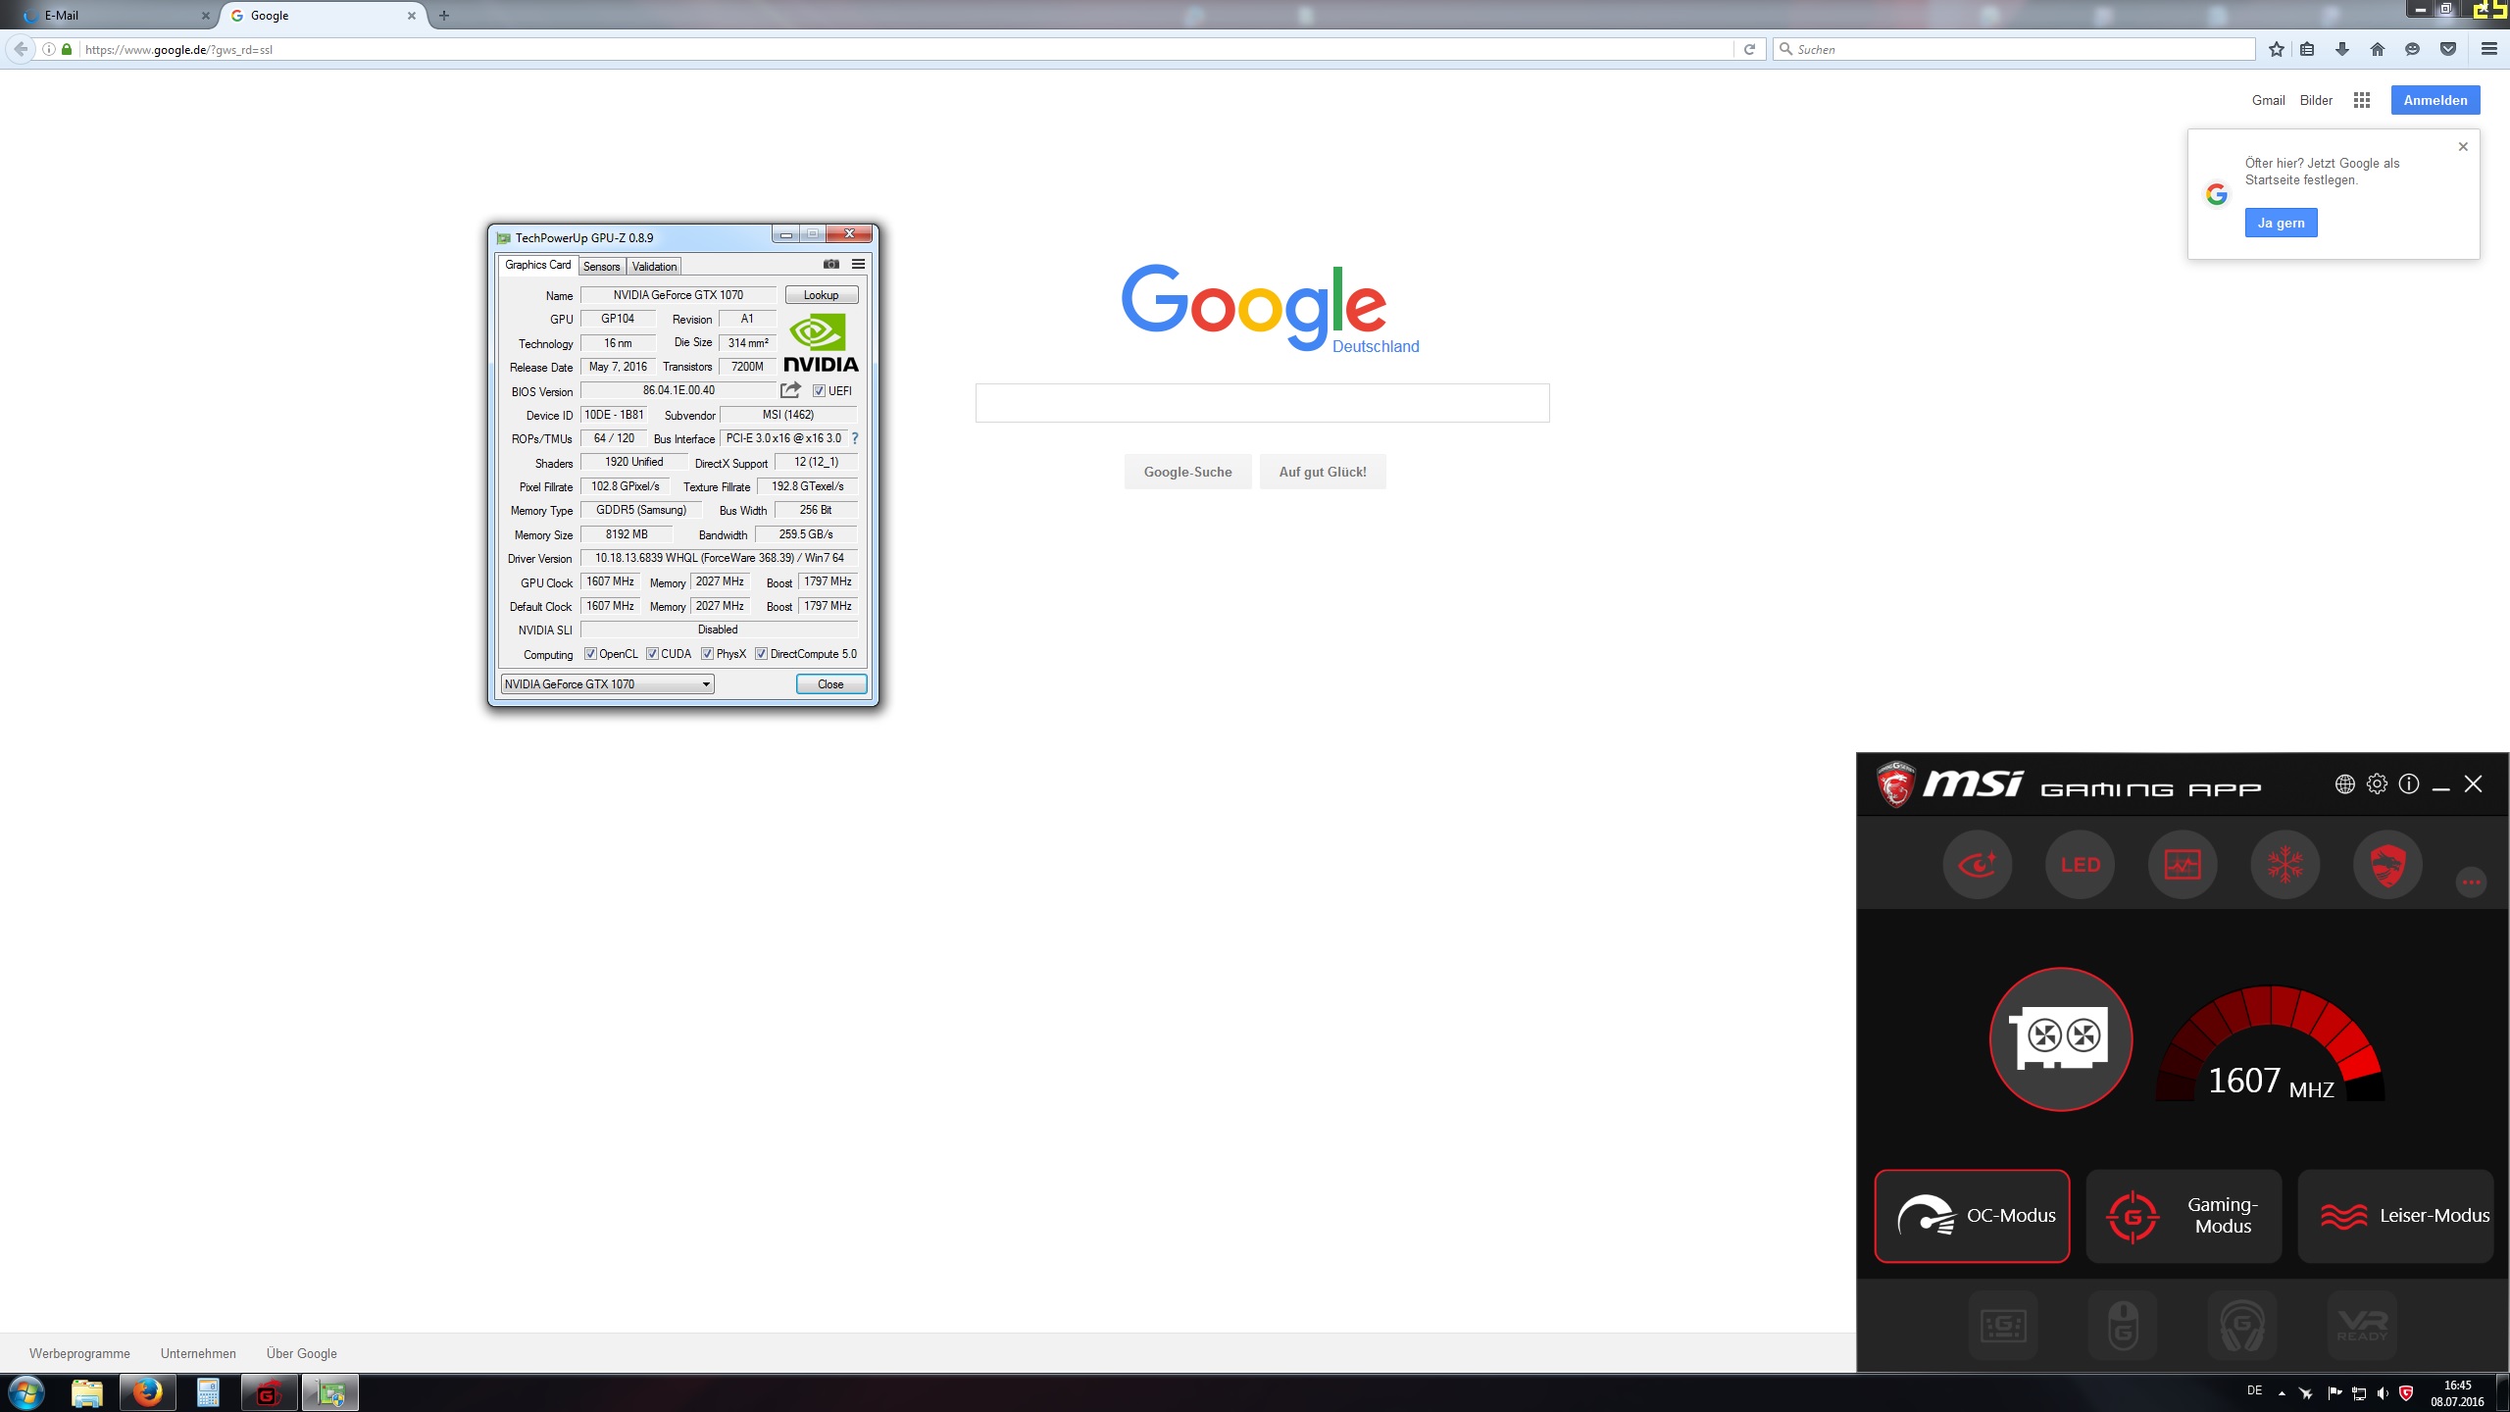Click the Lookup button in GPU-Z
This screenshot has width=2510, height=1412.
(x=821, y=295)
